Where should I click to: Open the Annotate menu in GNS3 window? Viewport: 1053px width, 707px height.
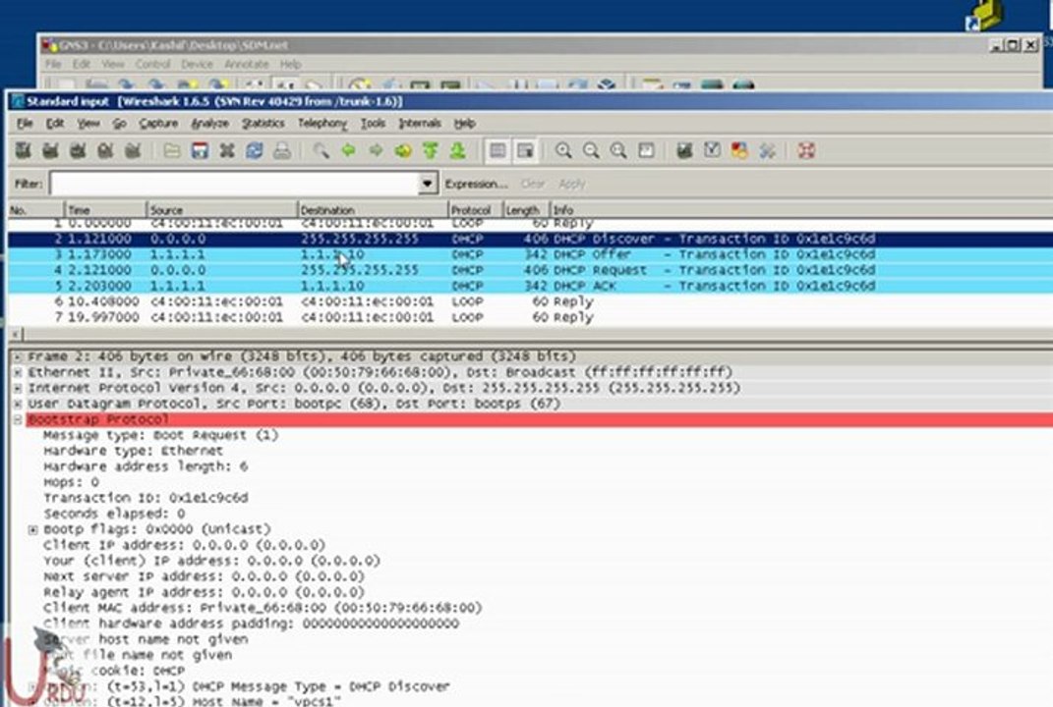click(247, 65)
